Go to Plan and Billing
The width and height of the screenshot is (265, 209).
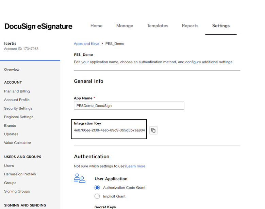pyautogui.click(x=17, y=91)
